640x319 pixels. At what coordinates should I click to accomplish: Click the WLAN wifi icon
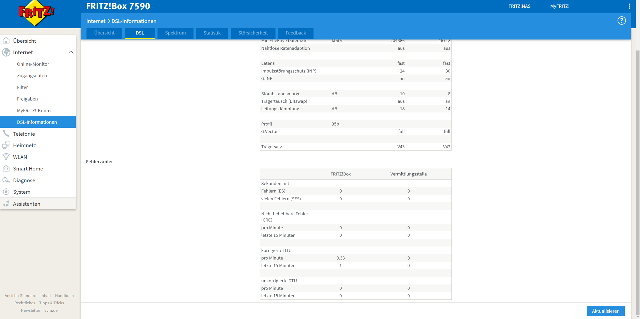[x=6, y=157]
